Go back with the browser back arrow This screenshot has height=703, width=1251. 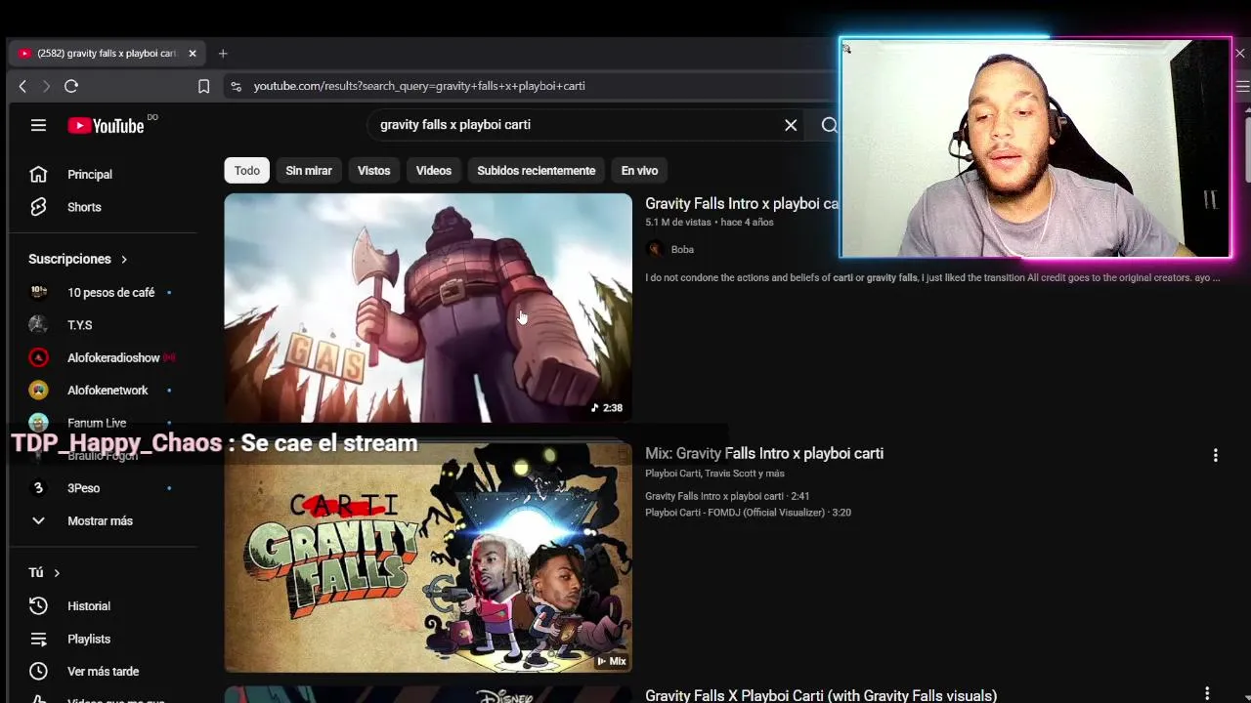22,86
